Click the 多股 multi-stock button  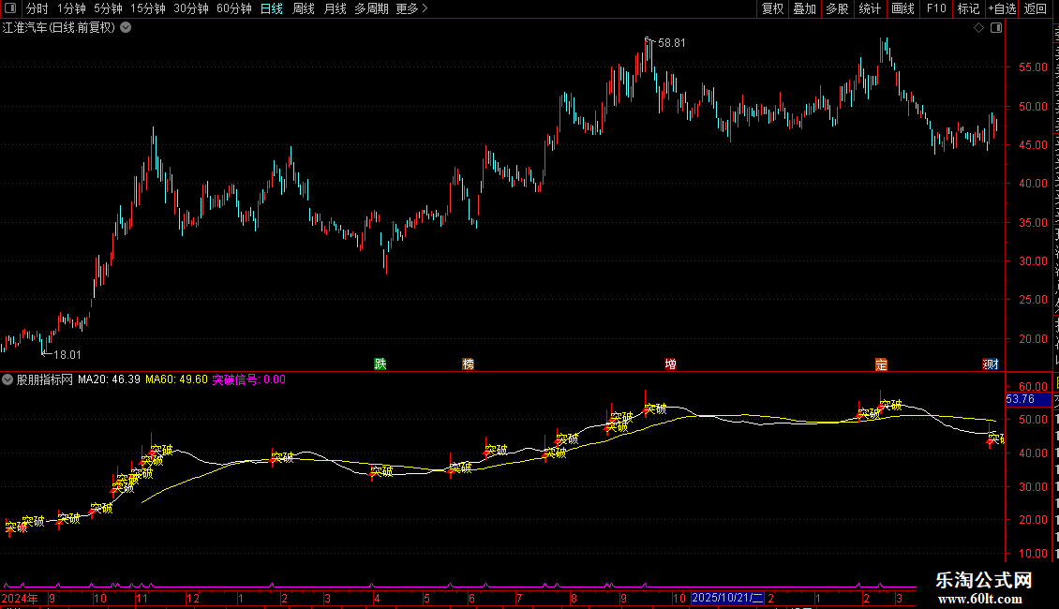pyautogui.click(x=837, y=8)
